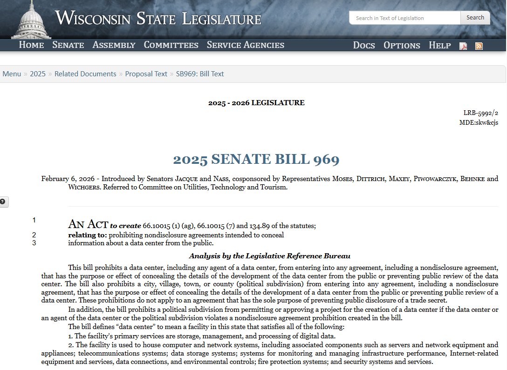Open the Home menu
The width and height of the screenshot is (507, 370).
point(31,45)
